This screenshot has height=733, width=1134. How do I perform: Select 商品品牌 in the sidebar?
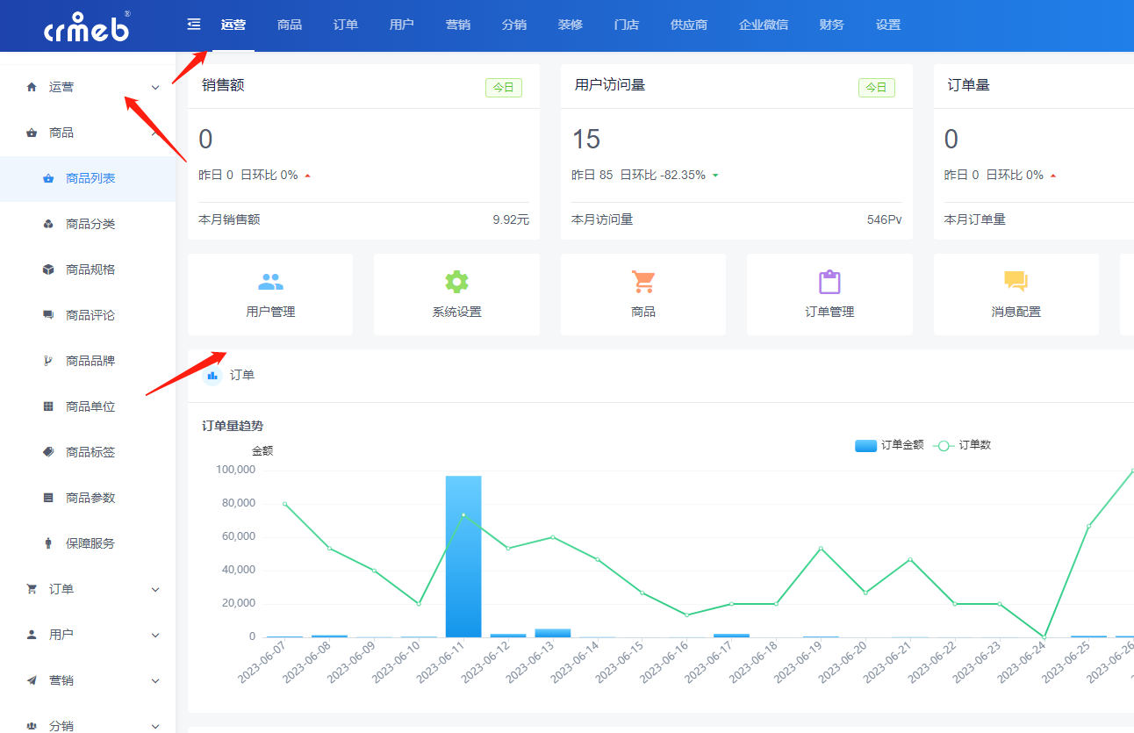tap(88, 361)
